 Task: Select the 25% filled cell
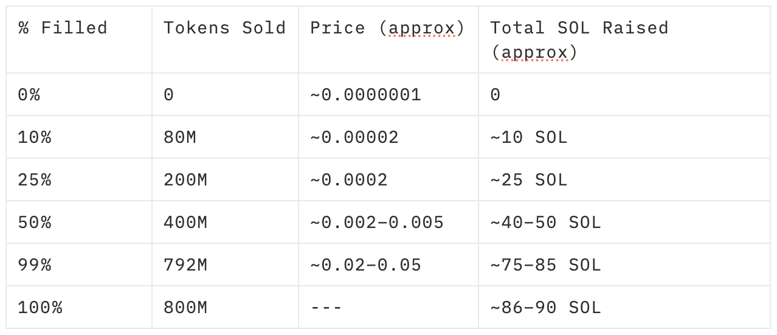(35, 180)
